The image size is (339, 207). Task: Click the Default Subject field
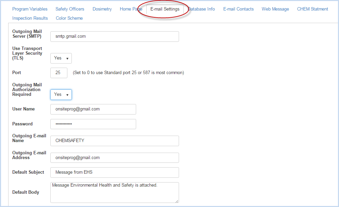[x=115, y=172]
